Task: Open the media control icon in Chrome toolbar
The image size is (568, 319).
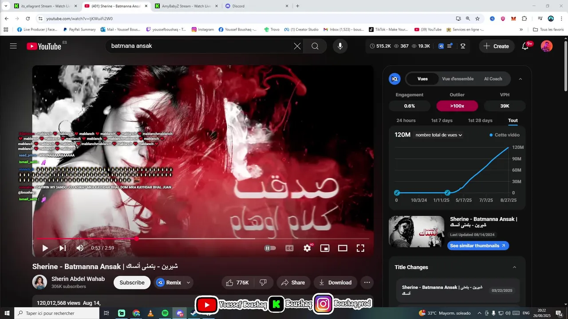Action: [x=540, y=19]
